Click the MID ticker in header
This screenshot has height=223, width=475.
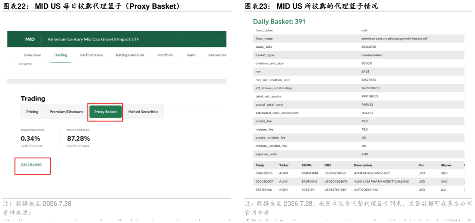(x=30, y=39)
